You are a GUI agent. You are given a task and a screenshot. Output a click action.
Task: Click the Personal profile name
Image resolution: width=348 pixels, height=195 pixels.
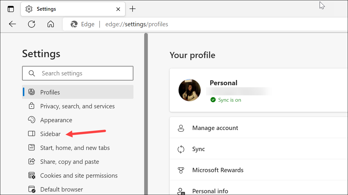pyautogui.click(x=224, y=83)
